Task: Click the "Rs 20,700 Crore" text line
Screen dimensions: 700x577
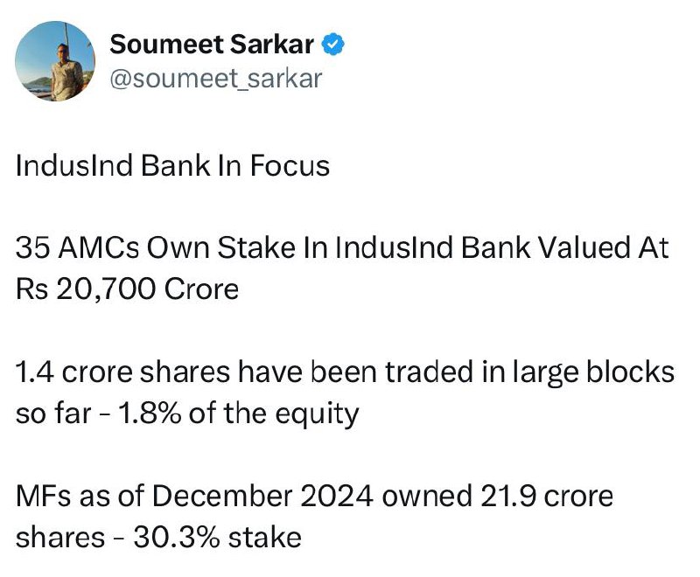Action: click(x=127, y=289)
